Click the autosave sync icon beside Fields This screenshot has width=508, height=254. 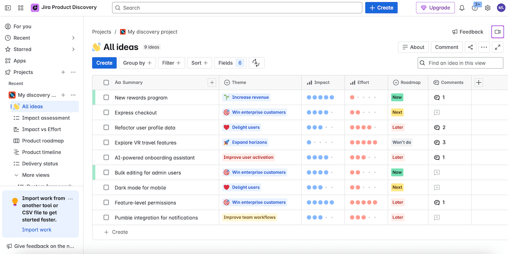(256, 63)
